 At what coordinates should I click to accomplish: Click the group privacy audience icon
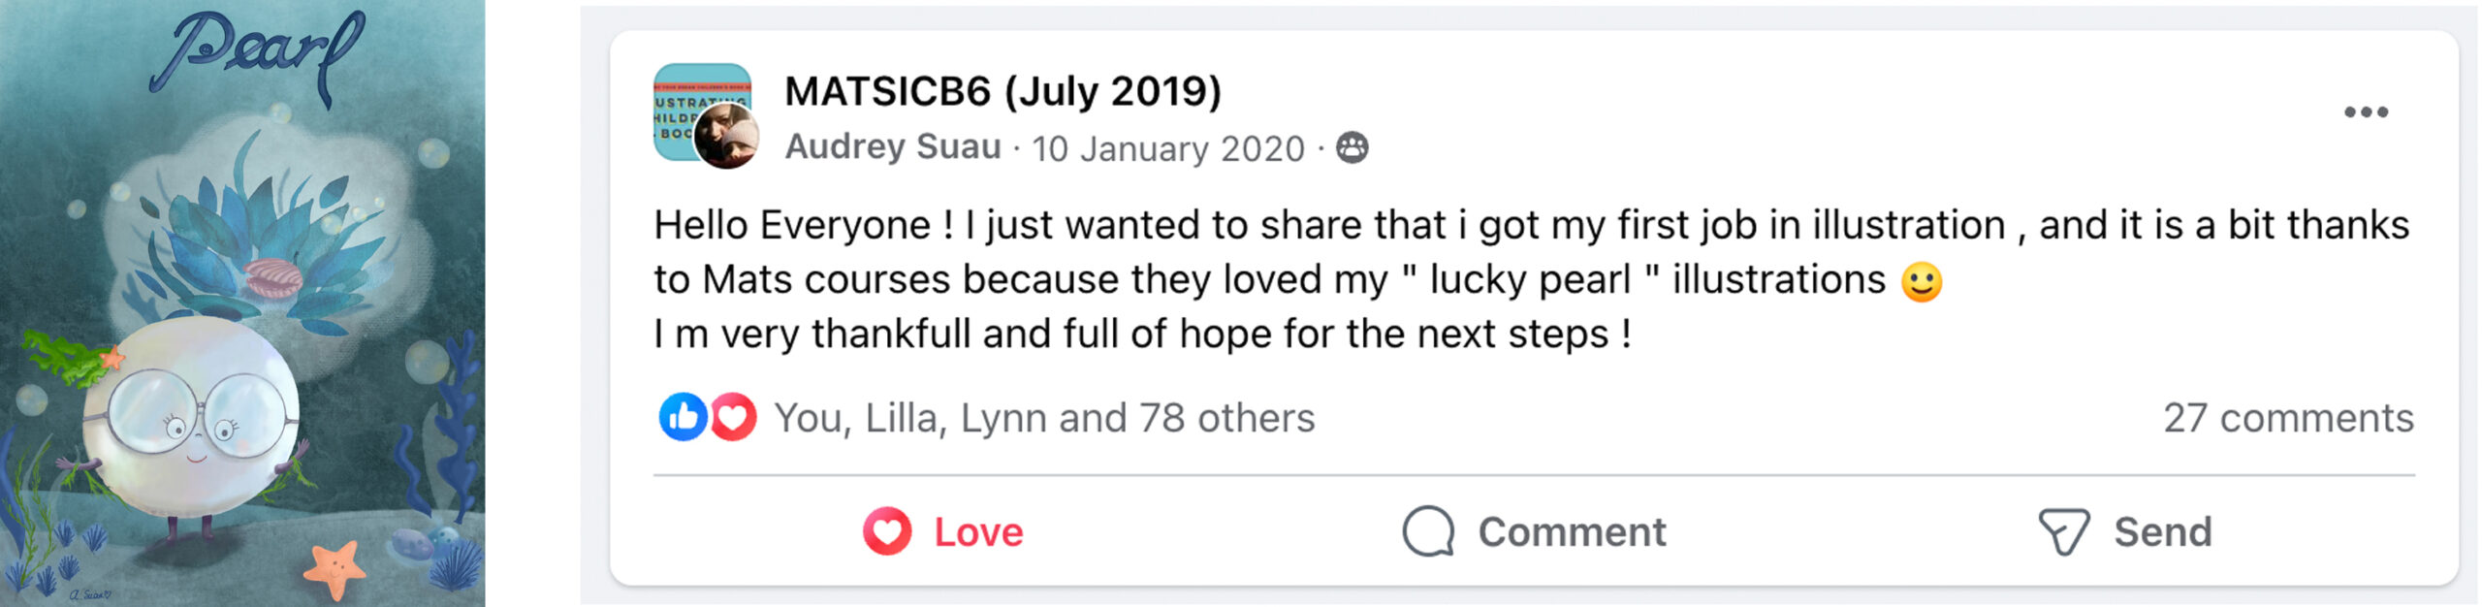coord(1352,148)
